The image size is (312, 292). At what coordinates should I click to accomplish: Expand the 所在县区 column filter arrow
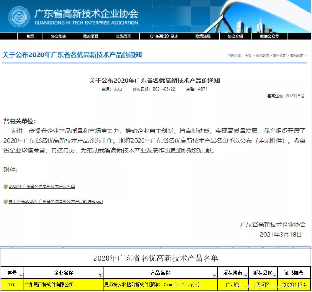point(275,276)
